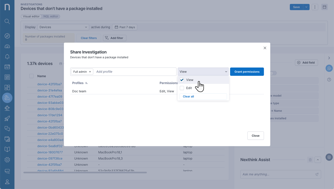
Task: Switch to the NQL editor tab
Action: tap(51, 16)
